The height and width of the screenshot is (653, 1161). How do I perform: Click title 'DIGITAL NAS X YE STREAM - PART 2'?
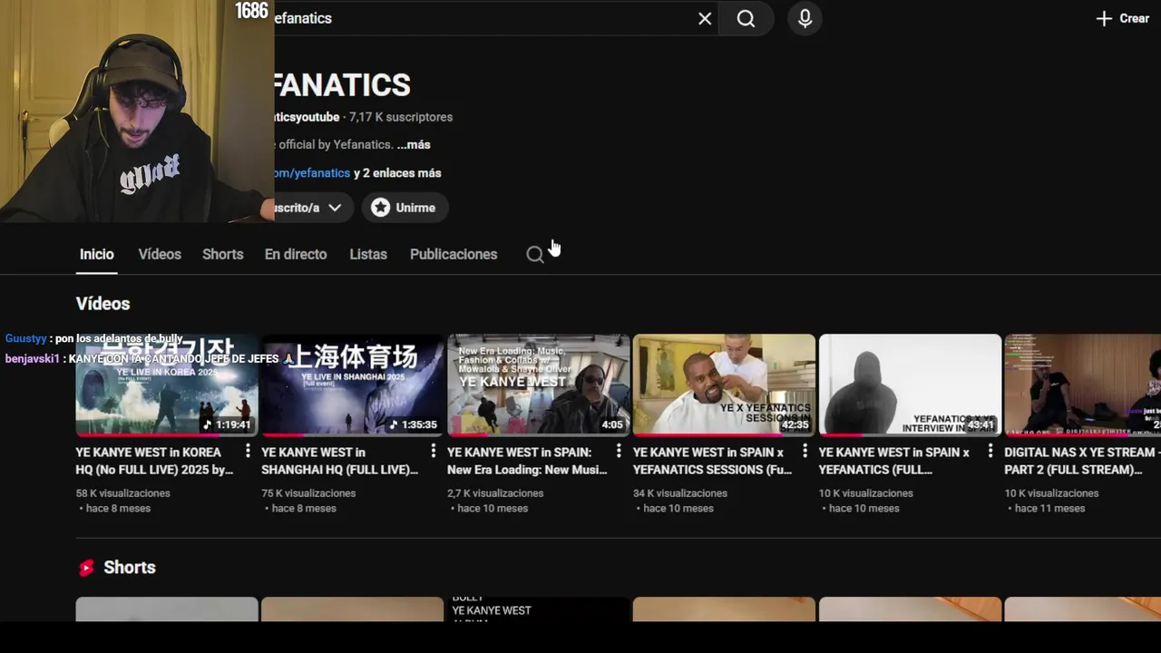1081,461
